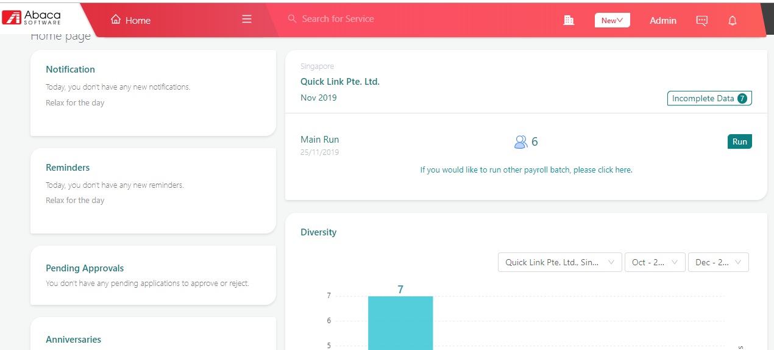The width and height of the screenshot is (774, 350).
Task: Click the Diversity chart heading
Action: [318, 232]
